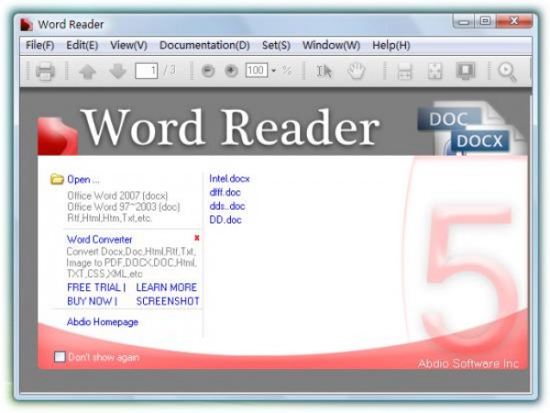
Task: Open recent file dds..doc
Action: tap(227, 206)
